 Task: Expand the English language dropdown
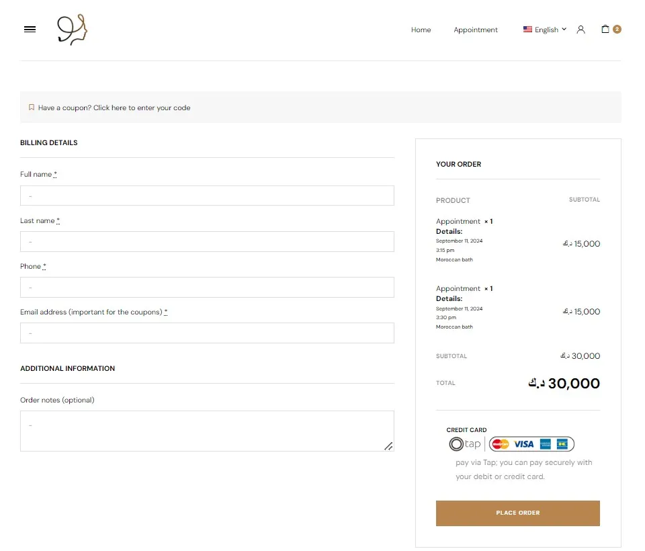pos(545,30)
